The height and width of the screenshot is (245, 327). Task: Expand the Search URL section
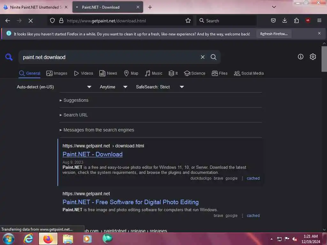tap(74, 115)
